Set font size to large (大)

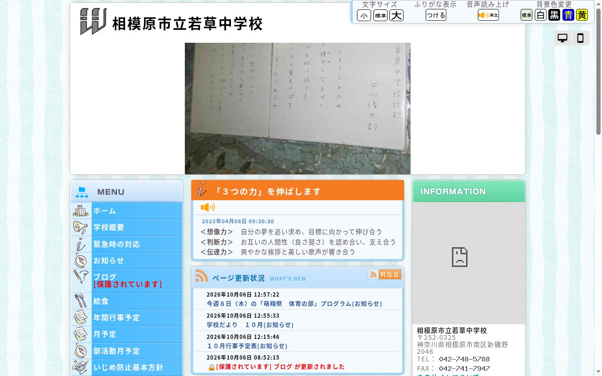(x=396, y=16)
